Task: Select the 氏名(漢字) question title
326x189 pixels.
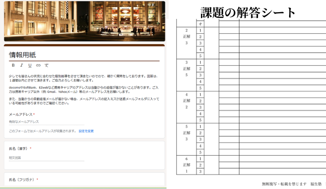Action: point(18,148)
